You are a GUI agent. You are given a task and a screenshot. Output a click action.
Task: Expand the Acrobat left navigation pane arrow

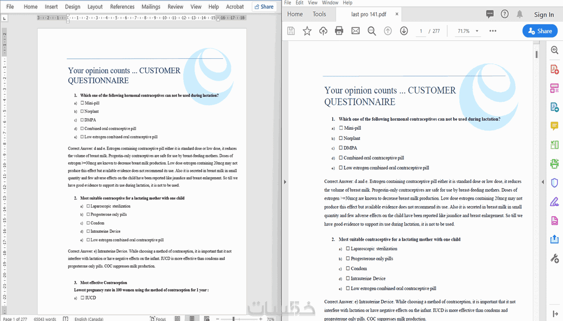285,182
